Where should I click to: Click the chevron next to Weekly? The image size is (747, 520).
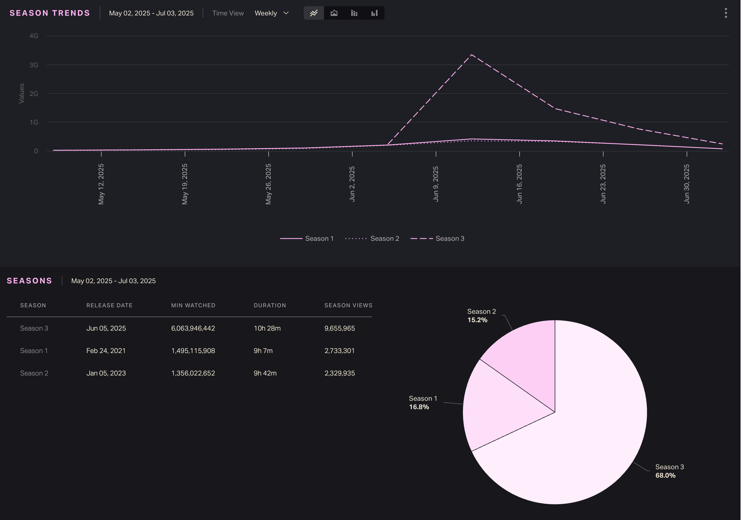[x=286, y=13]
